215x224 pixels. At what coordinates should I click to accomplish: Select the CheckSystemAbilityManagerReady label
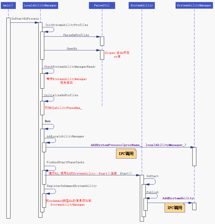[x=70, y=67]
